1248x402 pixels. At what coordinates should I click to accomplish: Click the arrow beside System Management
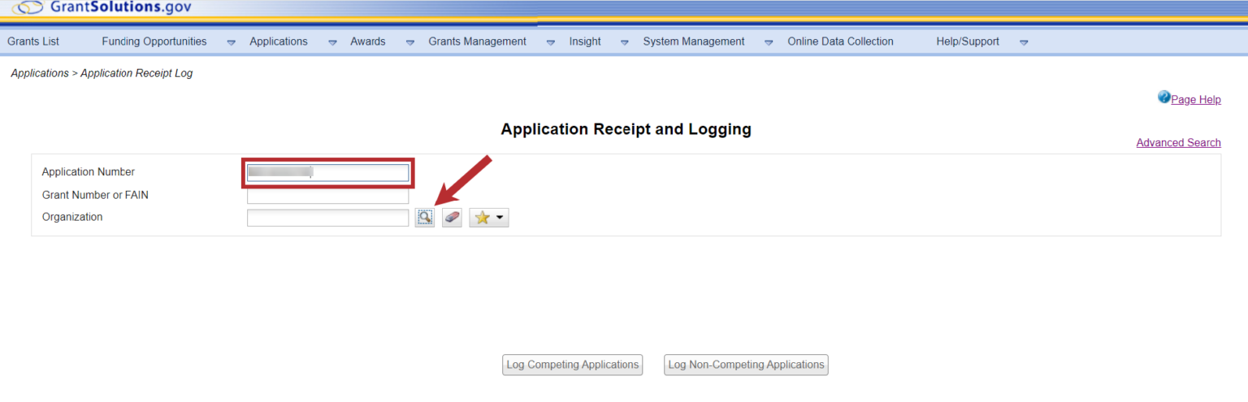[768, 42]
